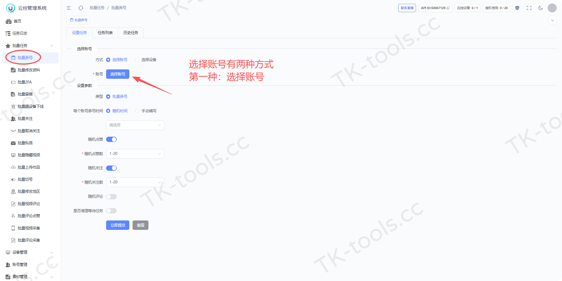Switch to the 设置任务 tab
The image size is (562, 281).
[79, 33]
